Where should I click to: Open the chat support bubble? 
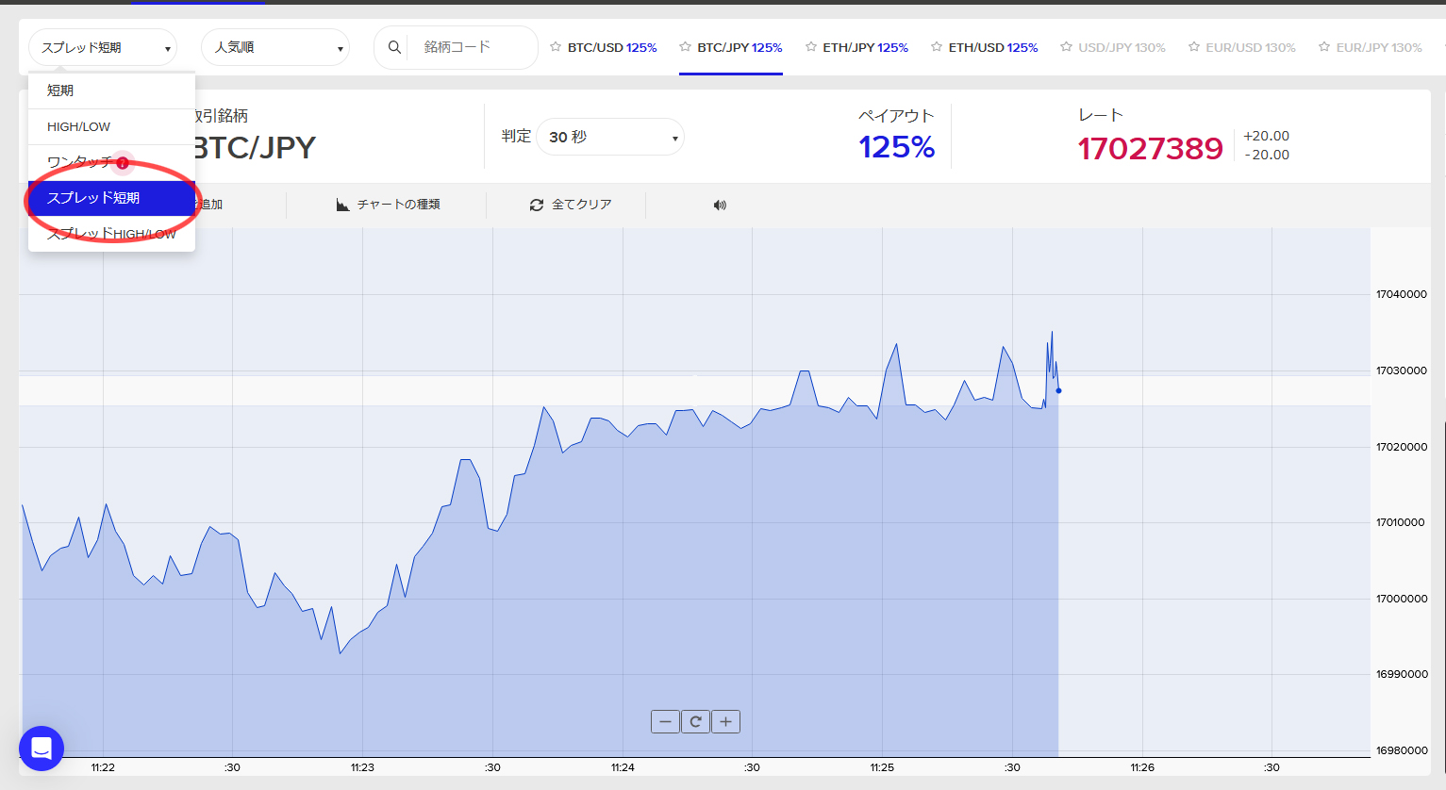click(42, 749)
